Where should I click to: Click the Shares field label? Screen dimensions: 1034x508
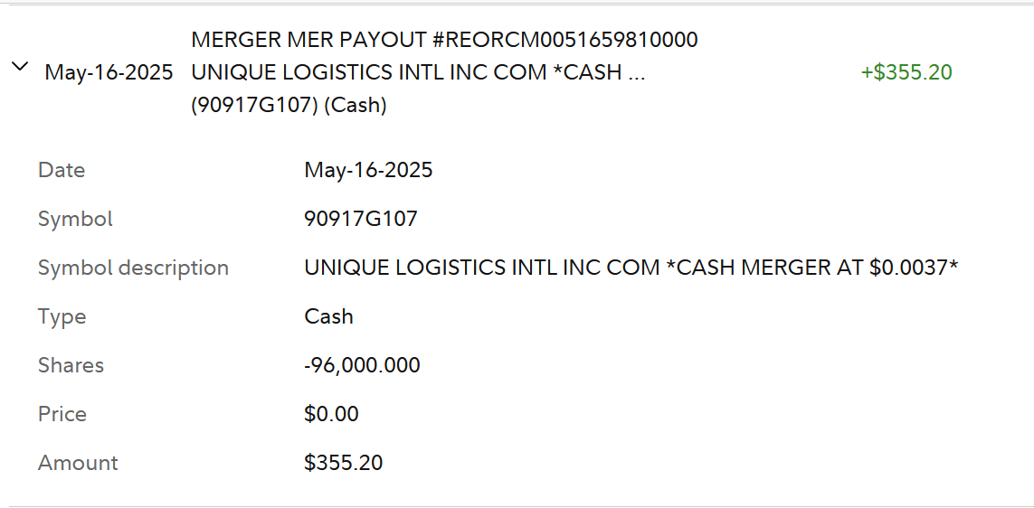coord(71,365)
